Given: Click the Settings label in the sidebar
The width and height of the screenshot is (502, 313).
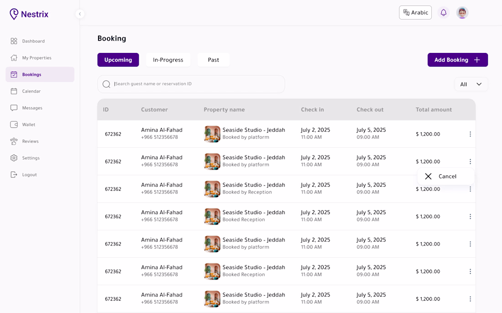Looking at the screenshot, I should (x=31, y=158).
